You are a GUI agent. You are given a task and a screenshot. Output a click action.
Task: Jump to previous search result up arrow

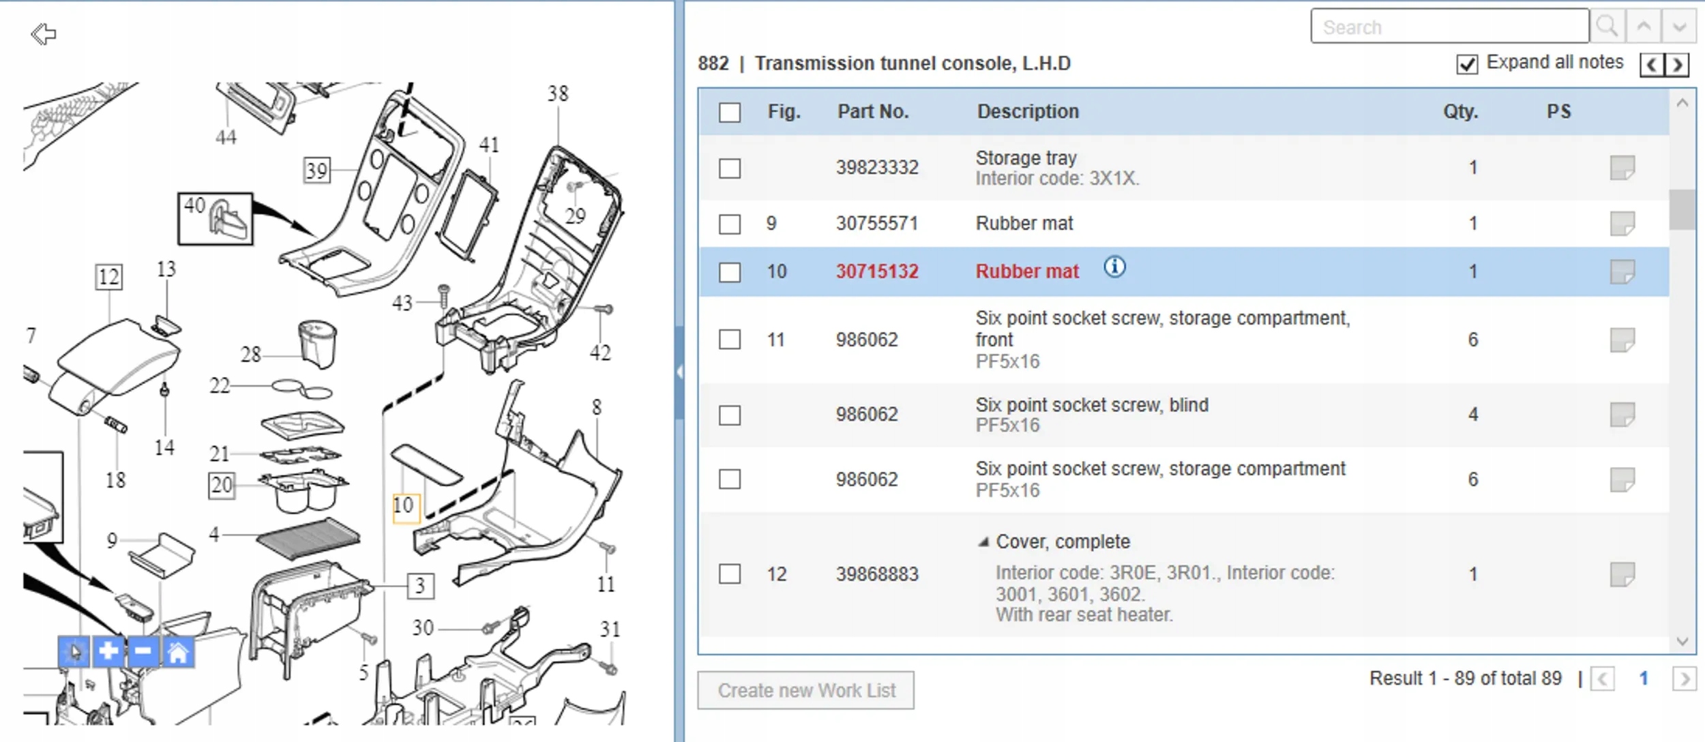[1644, 27]
